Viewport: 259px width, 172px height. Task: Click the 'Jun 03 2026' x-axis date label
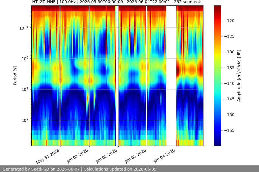click(x=136, y=156)
